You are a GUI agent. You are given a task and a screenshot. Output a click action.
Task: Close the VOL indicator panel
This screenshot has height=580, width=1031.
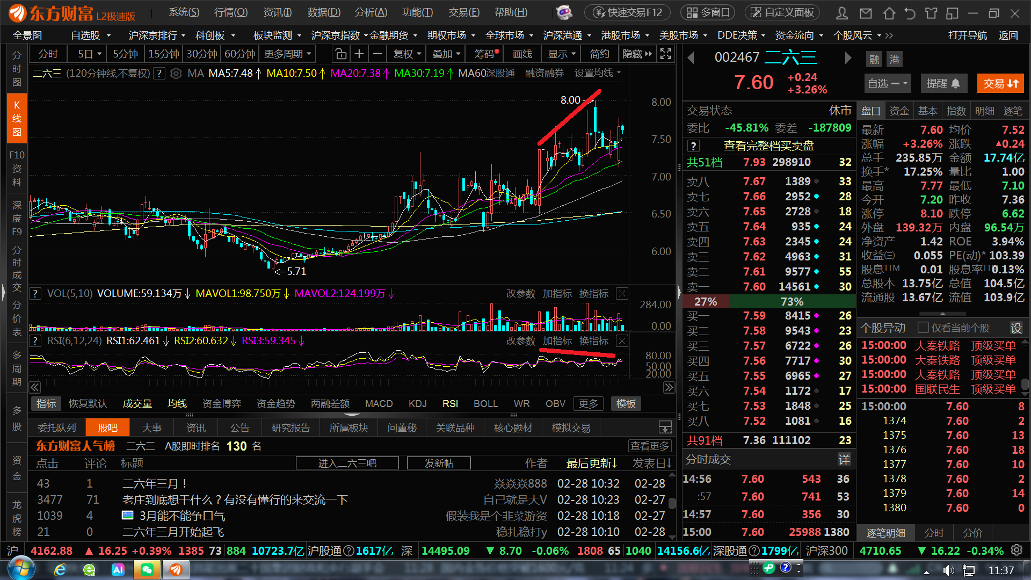tap(622, 294)
